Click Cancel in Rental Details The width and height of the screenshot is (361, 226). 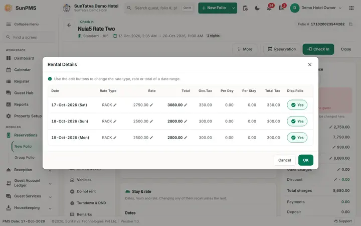click(285, 160)
